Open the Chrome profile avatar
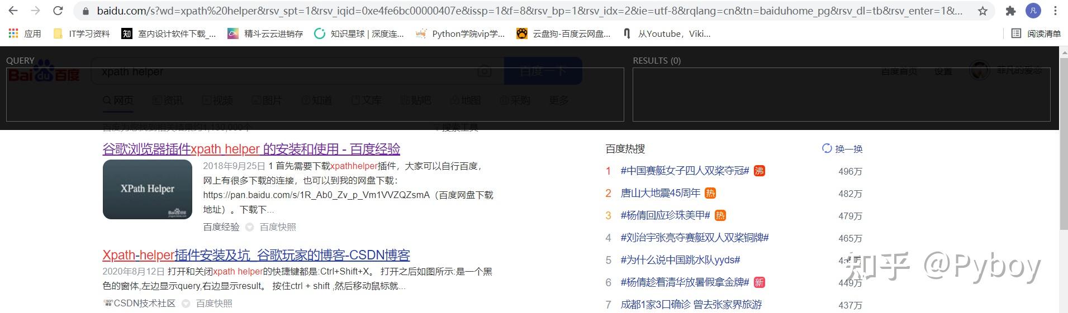The image size is (1068, 313). pyautogui.click(x=1033, y=11)
